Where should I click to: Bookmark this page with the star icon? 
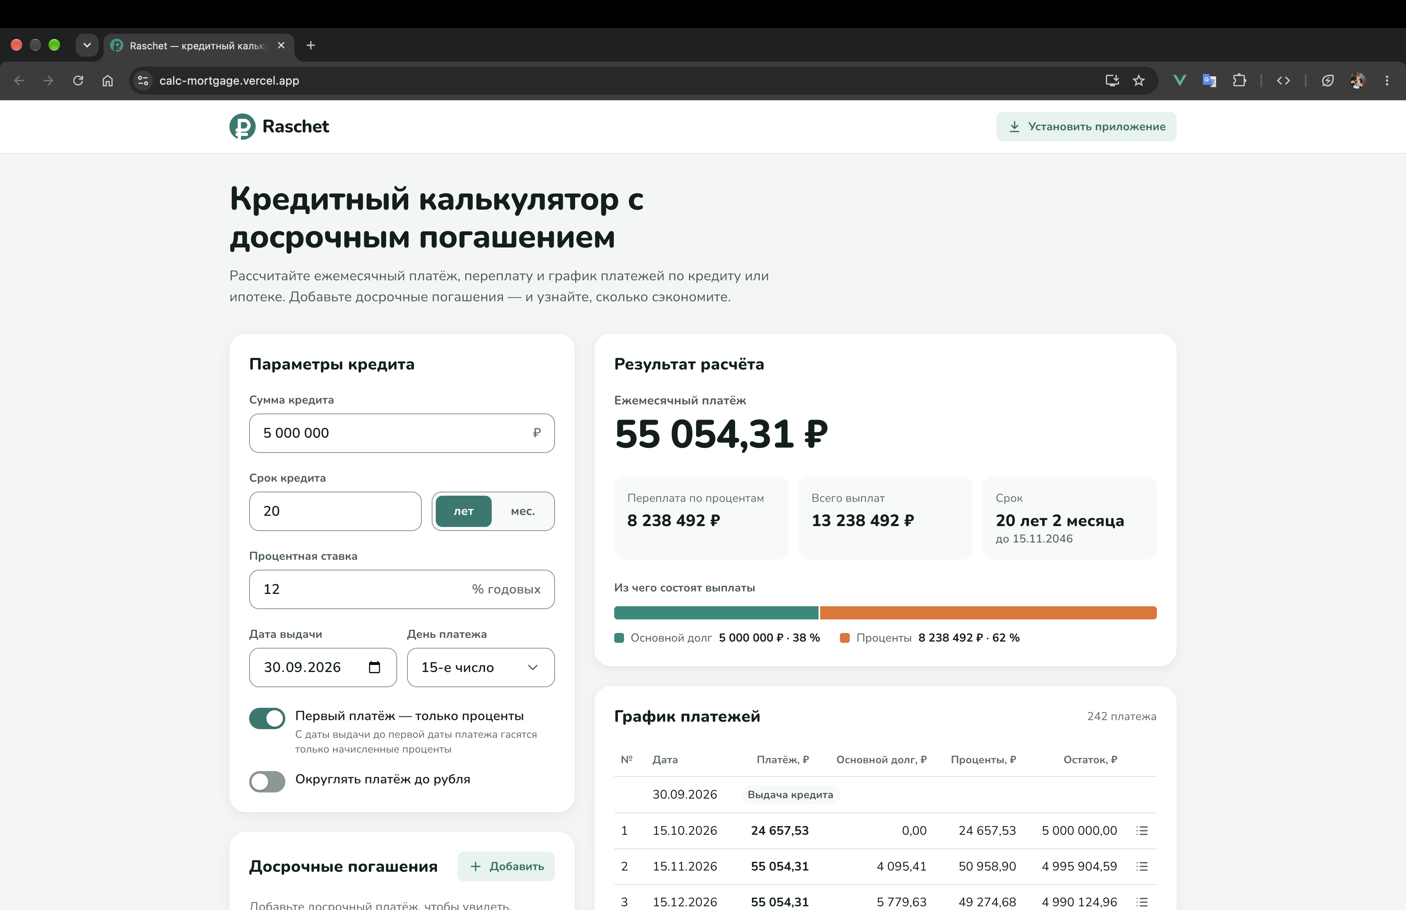[x=1139, y=80]
